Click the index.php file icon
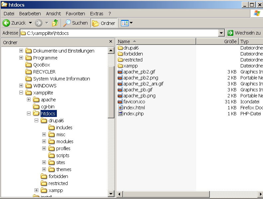The width and height of the screenshot is (263, 199). [120, 114]
